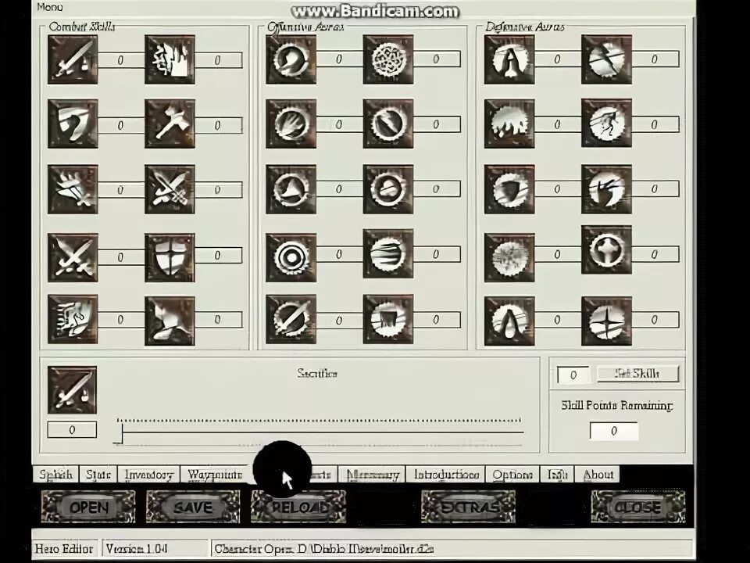The width and height of the screenshot is (750, 563).
Task: Pick the four-point star icon in Defensive Auras bottom row
Action: pos(606,321)
